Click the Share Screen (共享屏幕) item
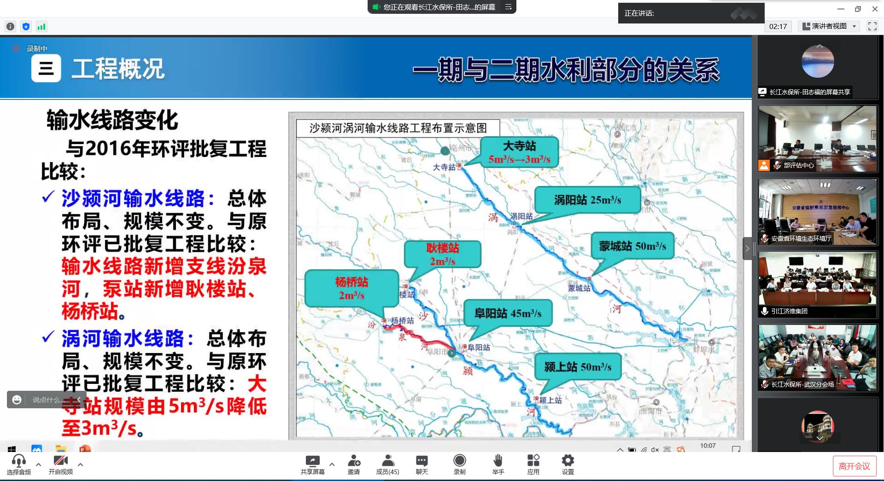 point(313,464)
